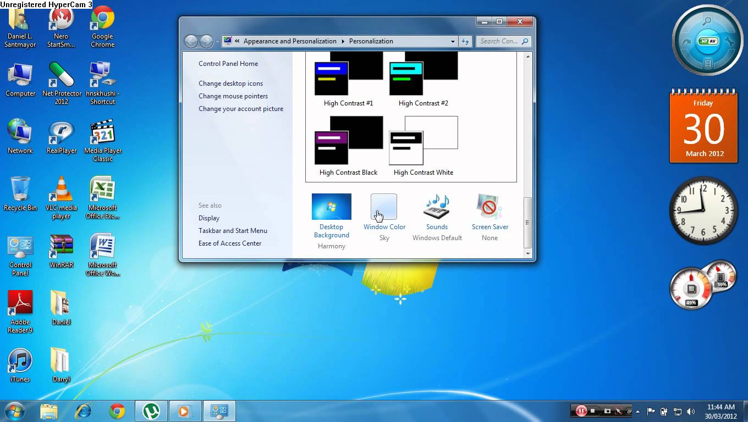
Task: Open the Action Center flag icon
Action: pos(651,410)
